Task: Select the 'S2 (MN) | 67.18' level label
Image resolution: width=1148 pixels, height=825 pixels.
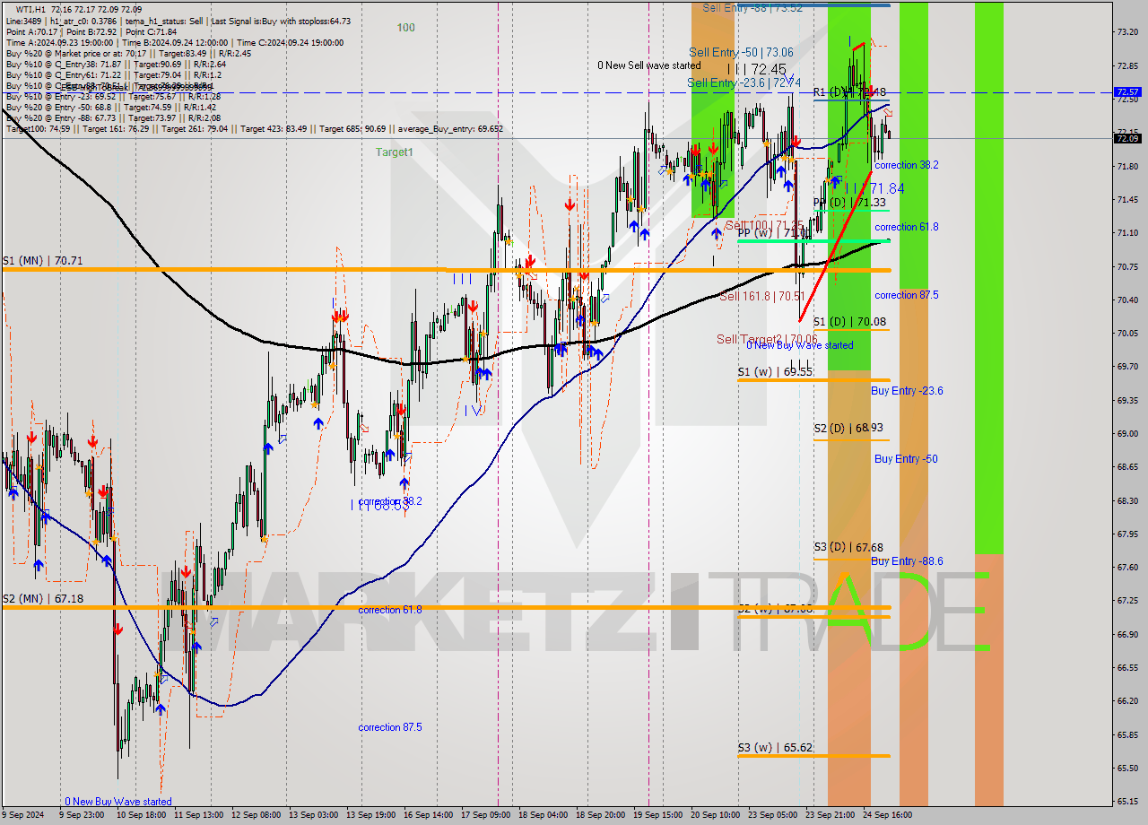Action: coord(44,598)
